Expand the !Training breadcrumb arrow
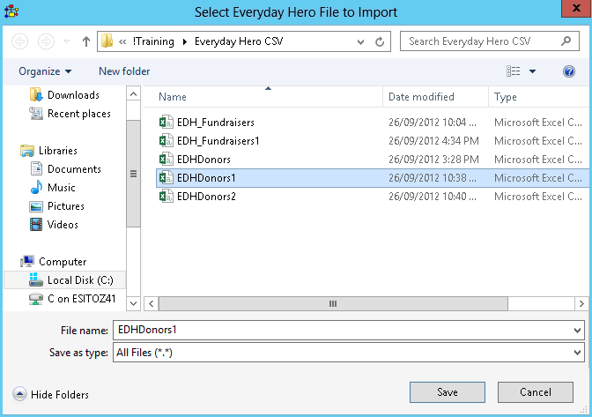The height and width of the screenshot is (417, 592). [185, 41]
